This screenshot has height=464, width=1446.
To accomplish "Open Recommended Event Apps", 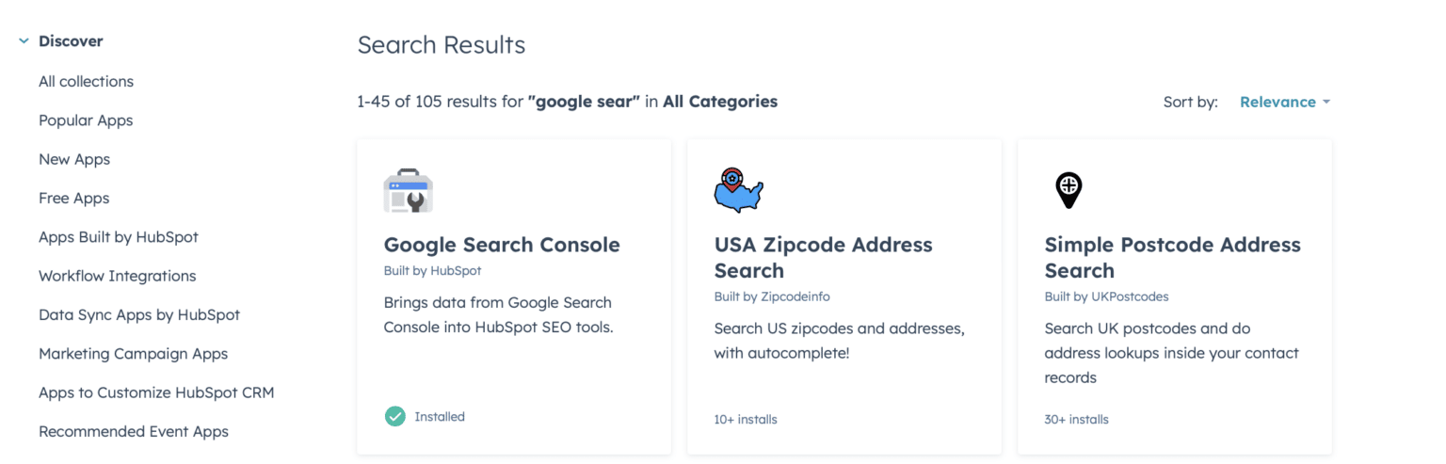I will click(x=134, y=431).
